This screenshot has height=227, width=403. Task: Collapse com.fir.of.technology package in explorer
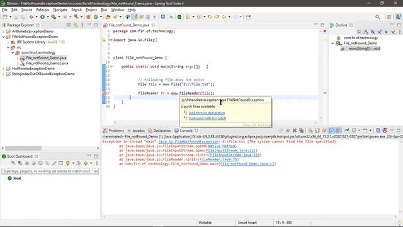click(13, 52)
